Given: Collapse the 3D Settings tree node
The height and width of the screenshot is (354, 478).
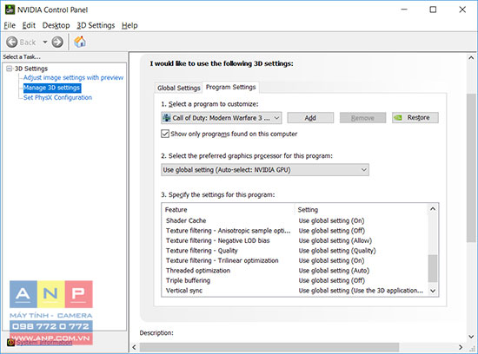Looking at the screenshot, I should tap(10, 69).
